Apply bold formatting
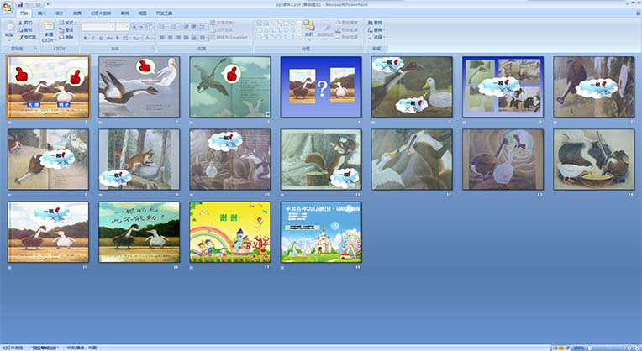The image size is (642, 351). tap(85, 38)
